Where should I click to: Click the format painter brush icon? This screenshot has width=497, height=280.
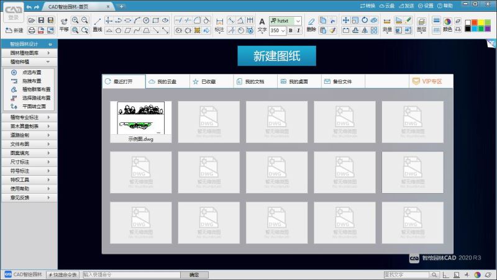(332, 30)
